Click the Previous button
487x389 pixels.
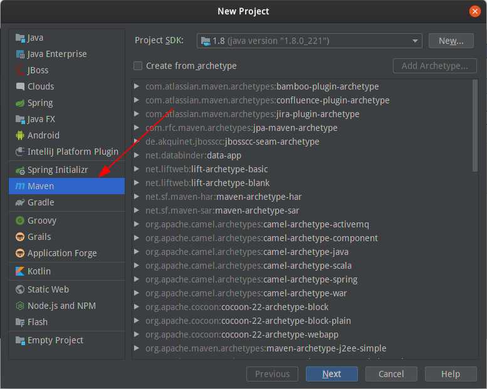[x=272, y=374]
